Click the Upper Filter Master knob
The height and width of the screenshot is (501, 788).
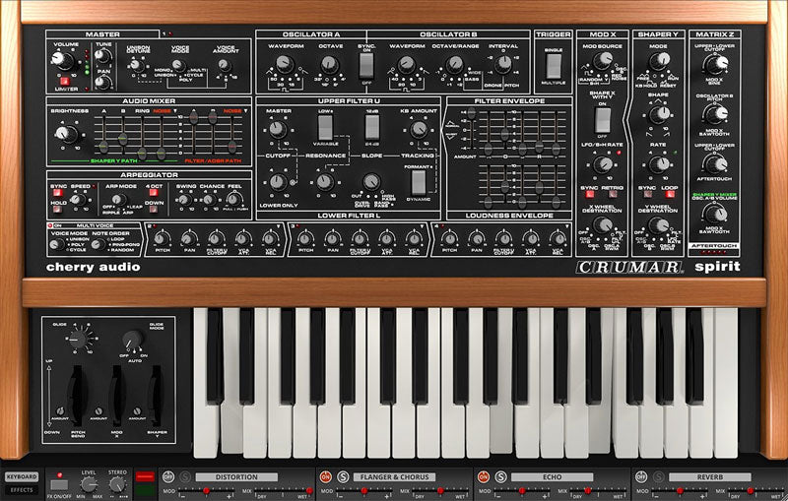(x=277, y=130)
